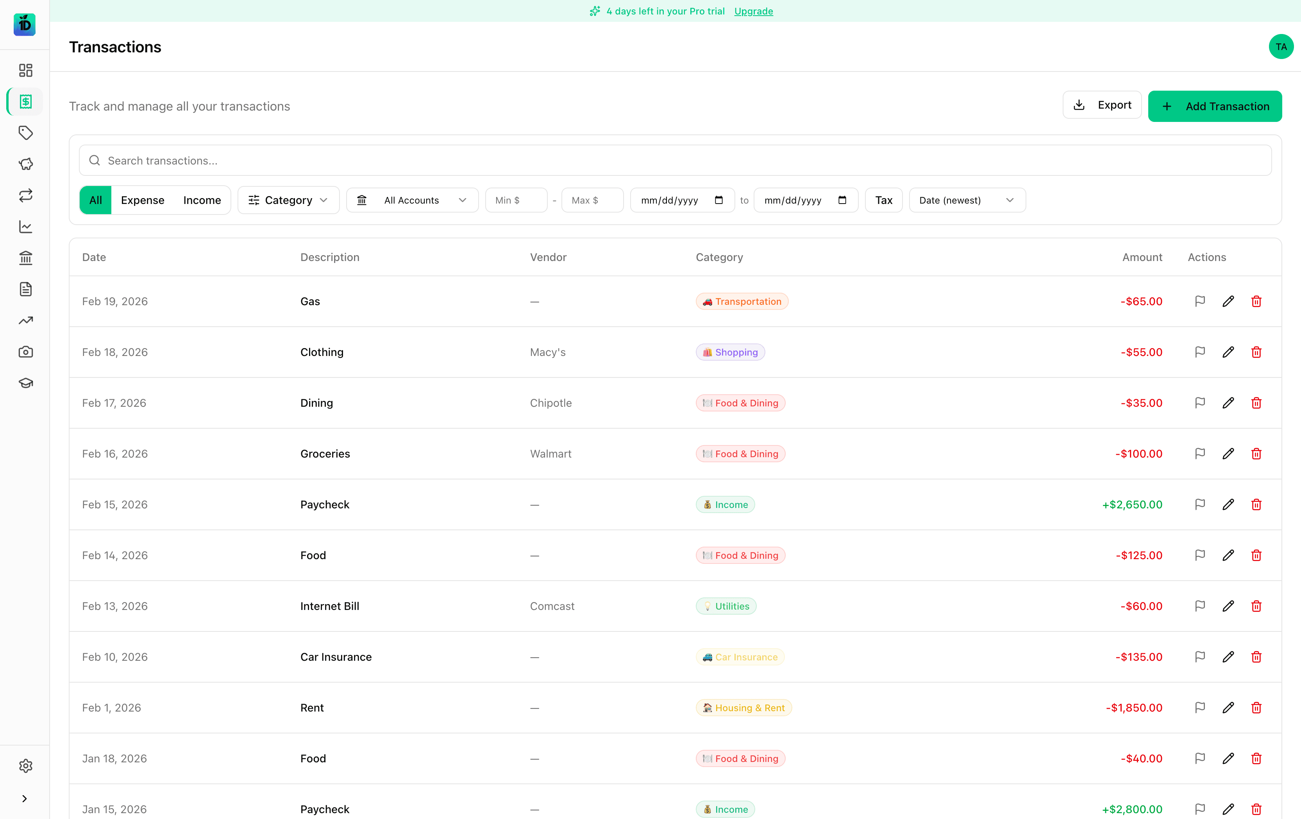Switch to the Expense filter
This screenshot has width=1301, height=819.
tap(142, 200)
